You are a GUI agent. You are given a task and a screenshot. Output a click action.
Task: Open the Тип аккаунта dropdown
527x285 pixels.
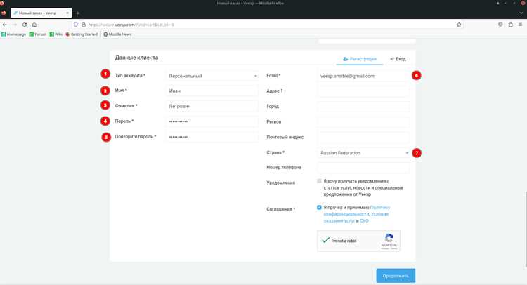pos(212,76)
